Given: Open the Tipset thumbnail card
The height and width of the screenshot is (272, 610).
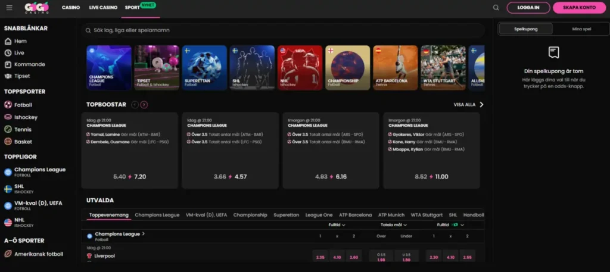Looking at the screenshot, I should pos(157,68).
